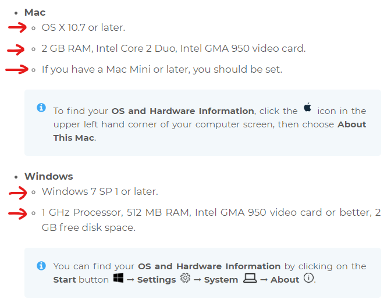Screen dimensions: 391x303
Task: Click blue info icon in Windows tip box
Action: coord(41,266)
